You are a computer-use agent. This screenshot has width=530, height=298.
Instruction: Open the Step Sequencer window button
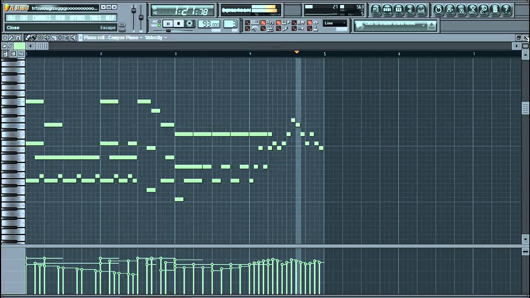tap(387, 10)
